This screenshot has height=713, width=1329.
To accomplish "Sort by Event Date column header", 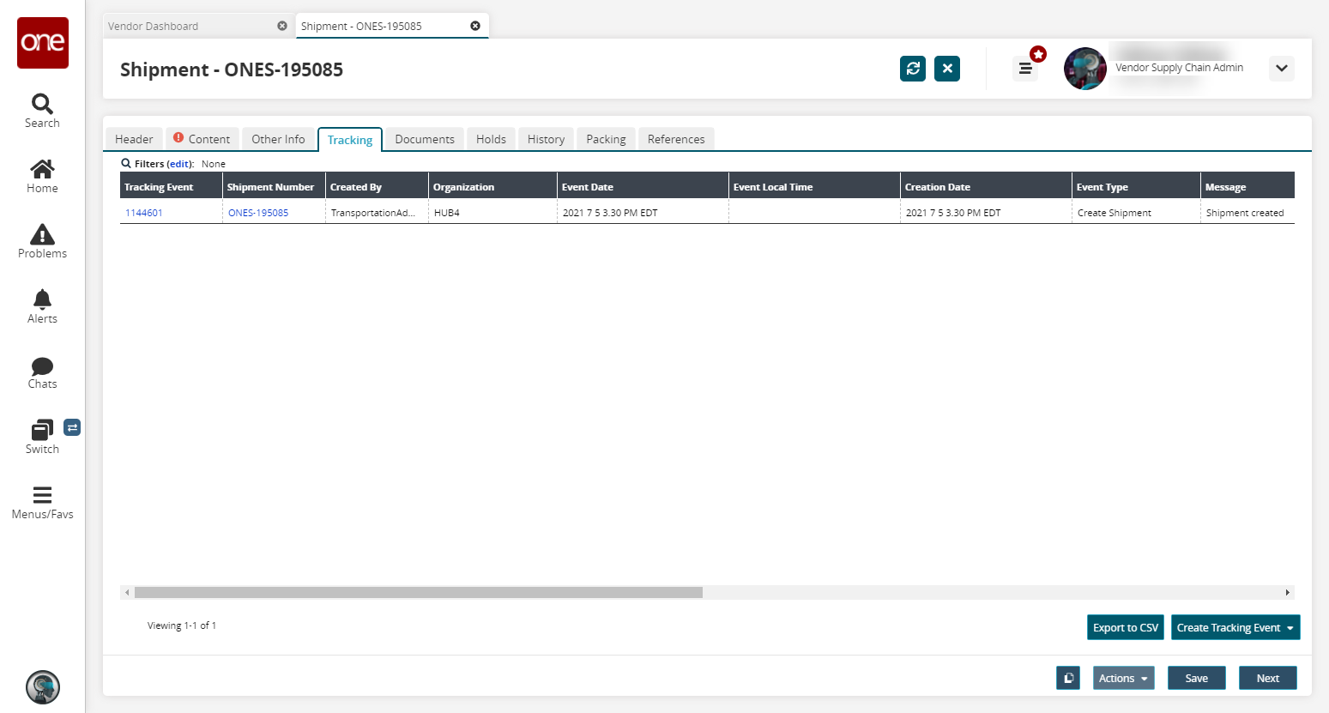I will (x=643, y=187).
